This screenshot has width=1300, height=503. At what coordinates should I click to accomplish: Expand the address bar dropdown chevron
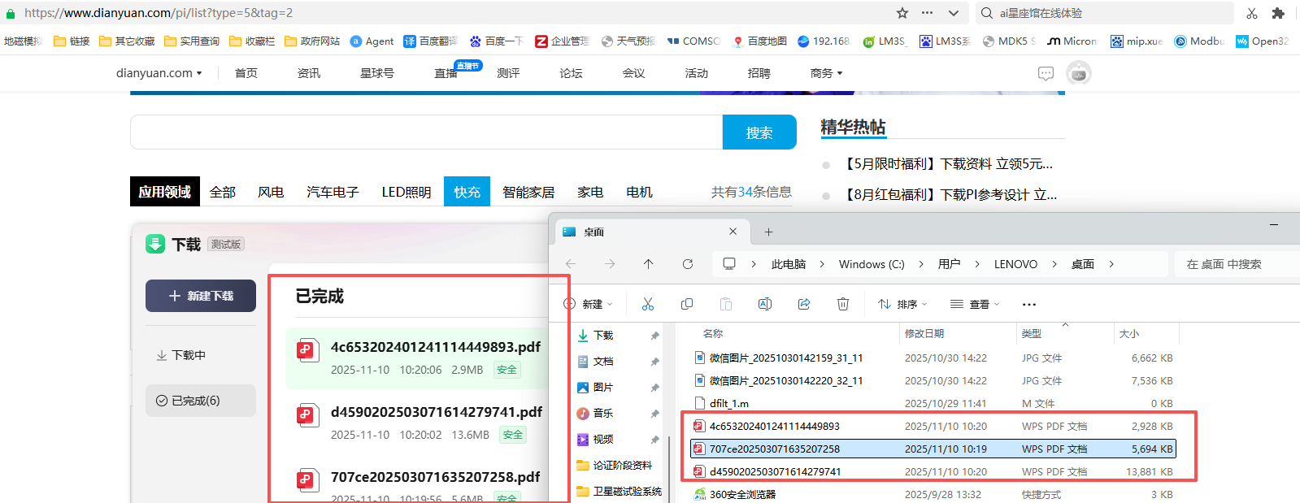point(954,13)
